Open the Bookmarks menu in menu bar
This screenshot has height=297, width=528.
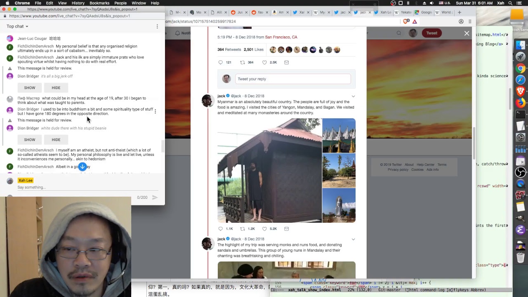point(99,3)
